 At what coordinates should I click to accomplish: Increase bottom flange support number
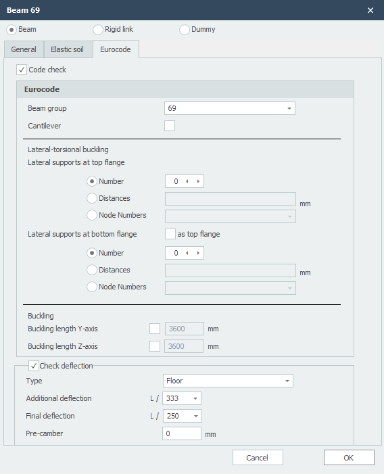coord(198,253)
